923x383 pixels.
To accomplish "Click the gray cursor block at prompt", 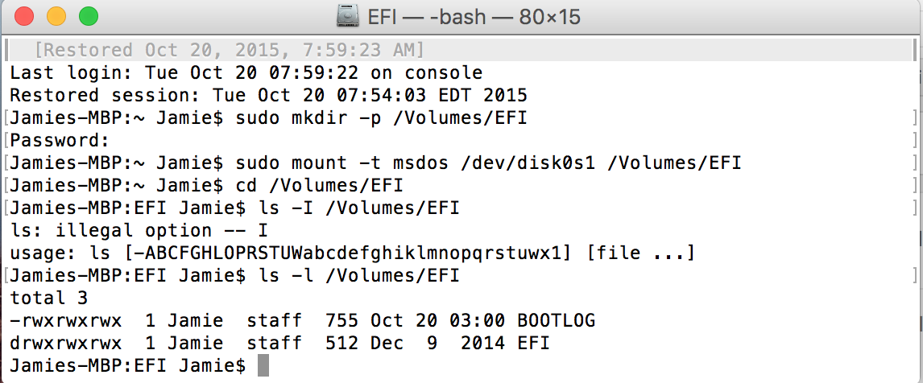I will pos(263,365).
